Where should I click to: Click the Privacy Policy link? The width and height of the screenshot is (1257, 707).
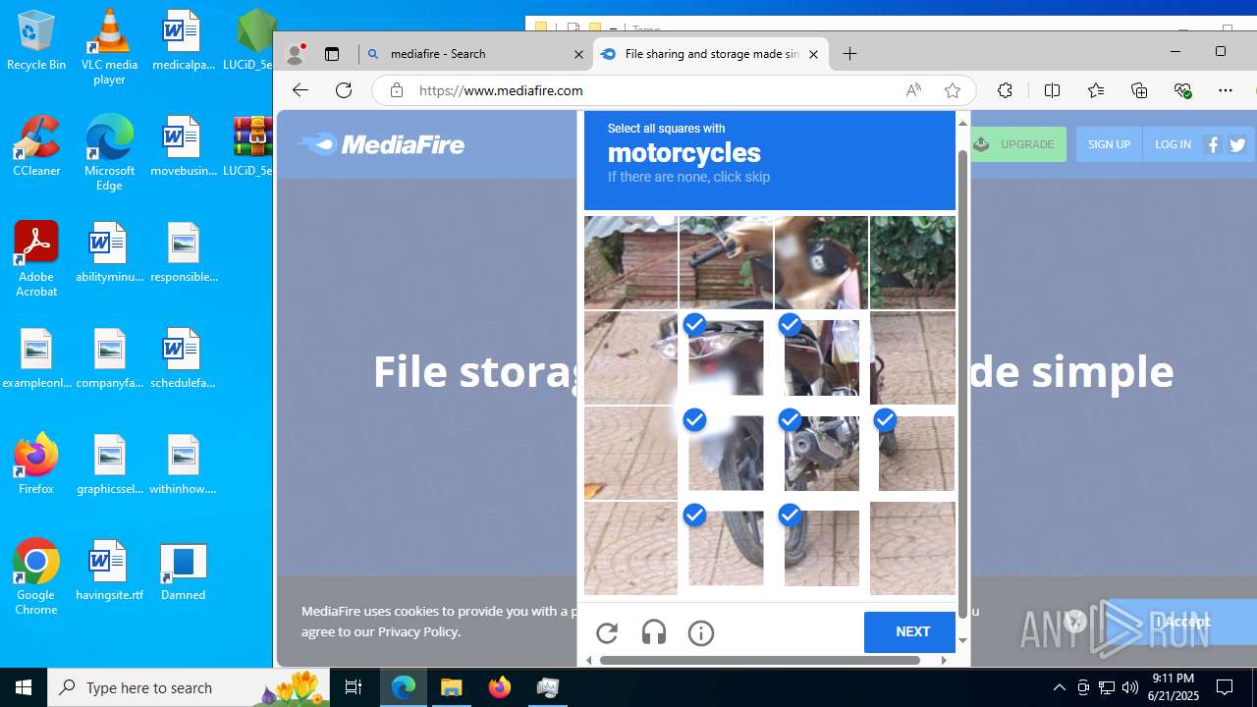[417, 631]
